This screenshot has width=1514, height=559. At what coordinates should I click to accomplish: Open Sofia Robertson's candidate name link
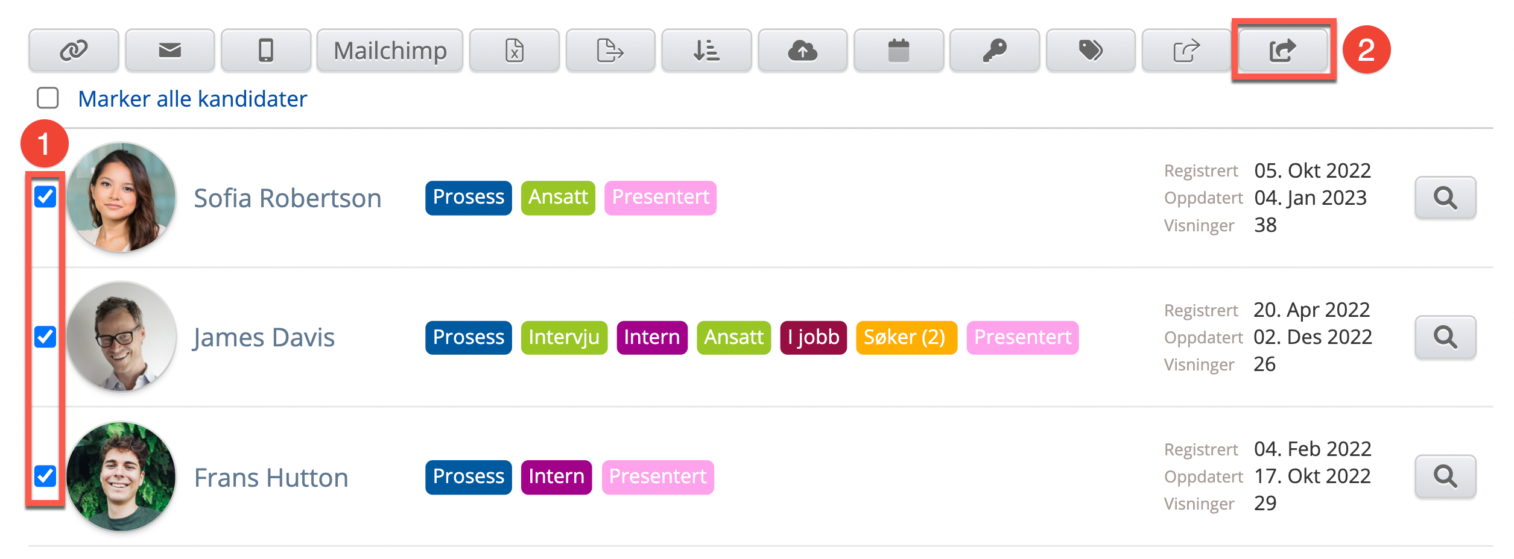pyautogui.click(x=287, y=198)
